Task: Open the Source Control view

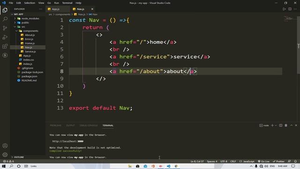Action: click(x=5, y=28)
